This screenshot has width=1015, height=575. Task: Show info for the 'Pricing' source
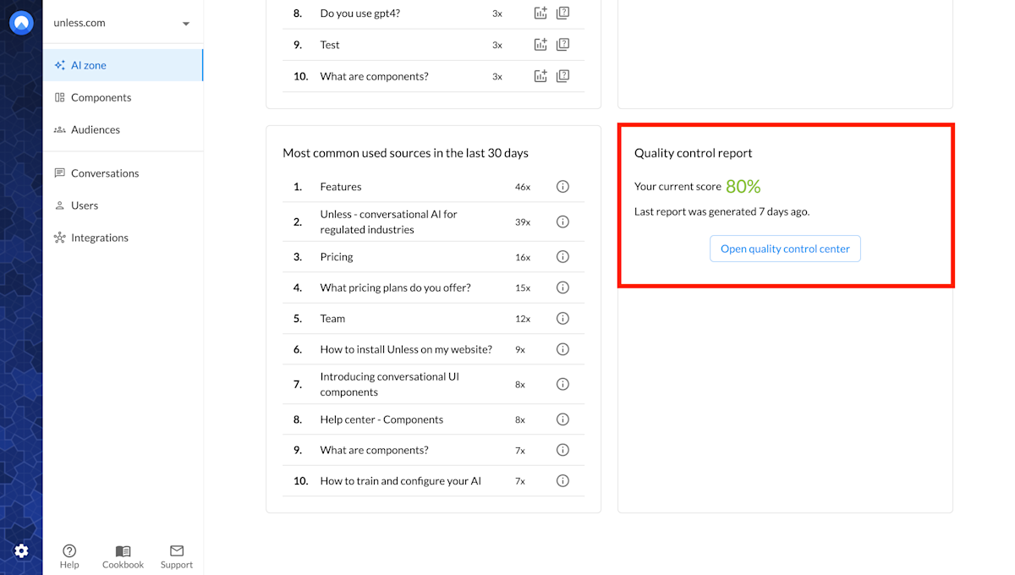pyautogui.click(x=562, y=256)
